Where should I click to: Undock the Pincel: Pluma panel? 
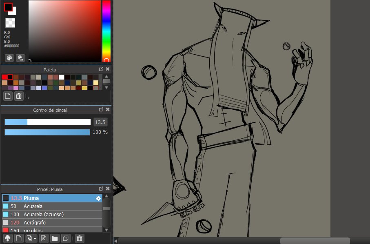(101, 189)
